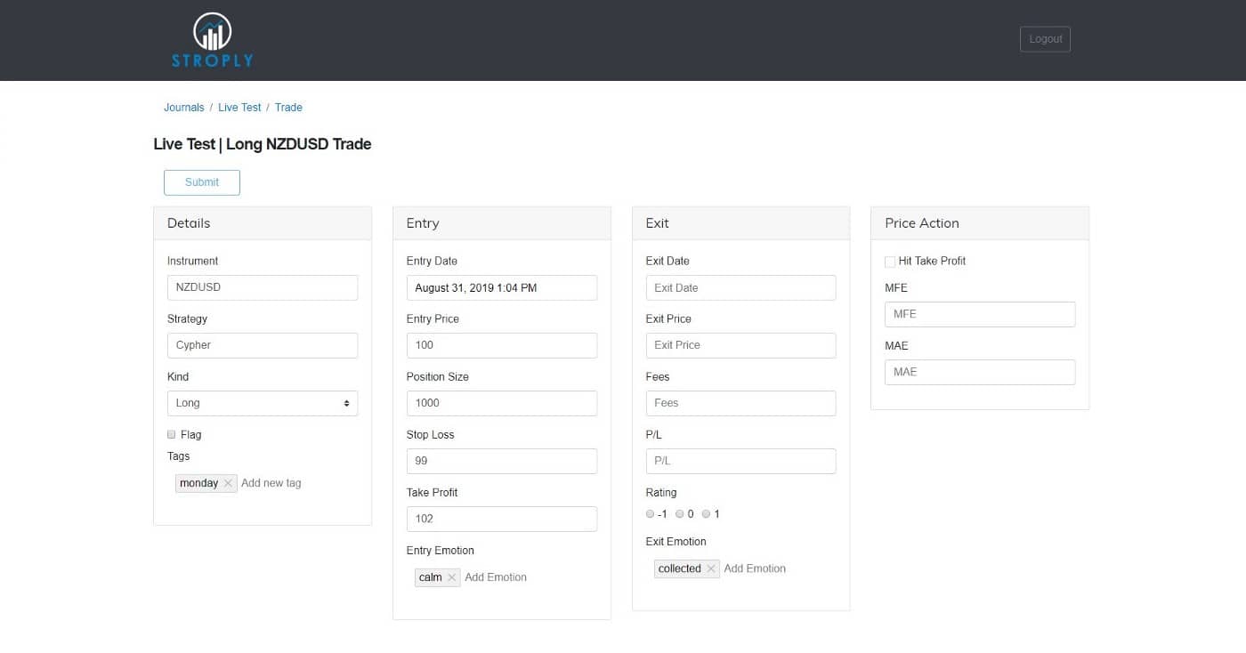Log out using the Logout button
Screen dimensions: 1246x653
[x=1045, y=39]
